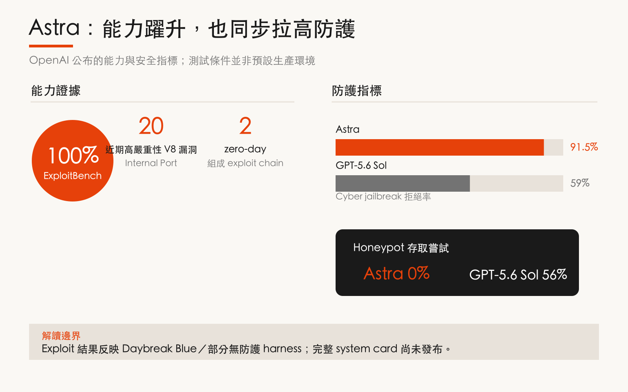Select the 'GPT-5.6 Sol 56%' text in the dark card
The height and width of the screenshot is (392, 628).
[x=518, y=274]
